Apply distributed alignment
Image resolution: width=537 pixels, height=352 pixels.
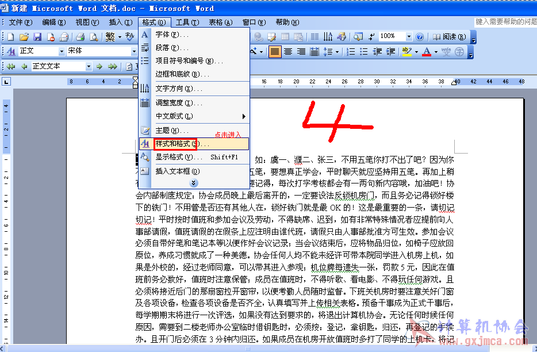pyautogui.click(x=314, y=52)
